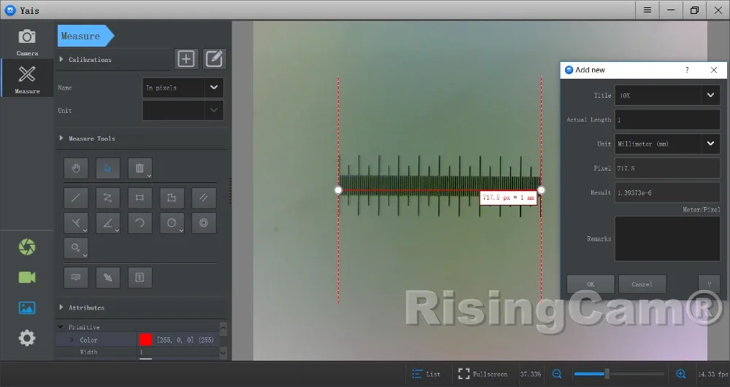This screenshot has width=730, height=387.
Task: Select the circle measure tool
Action: tap(172, 223)
